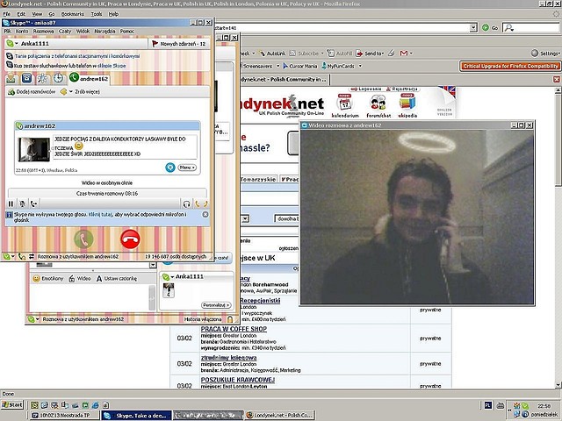Open the Skype dial pad tab icon

(26, 78)
